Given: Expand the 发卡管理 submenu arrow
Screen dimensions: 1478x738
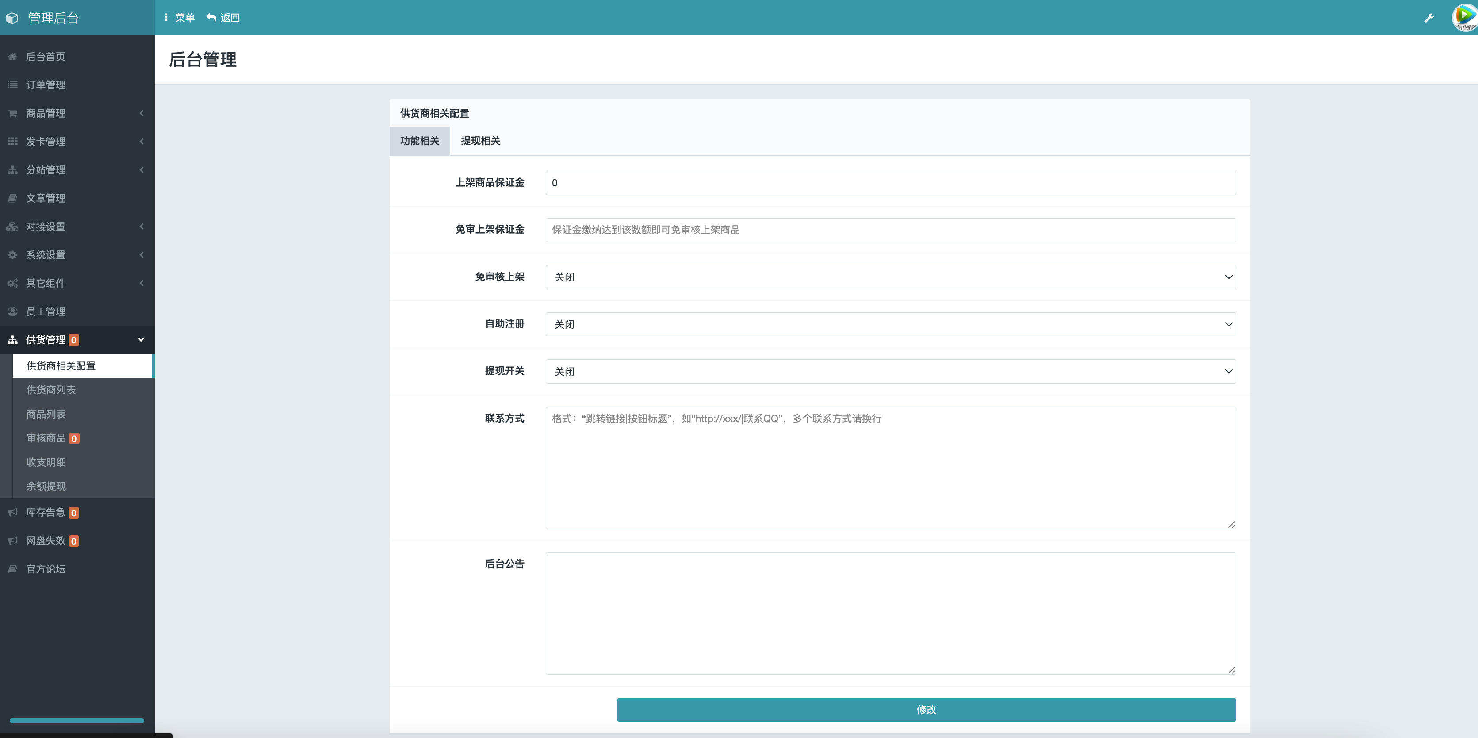Looking at the screenshot, I should click(141, 142).
